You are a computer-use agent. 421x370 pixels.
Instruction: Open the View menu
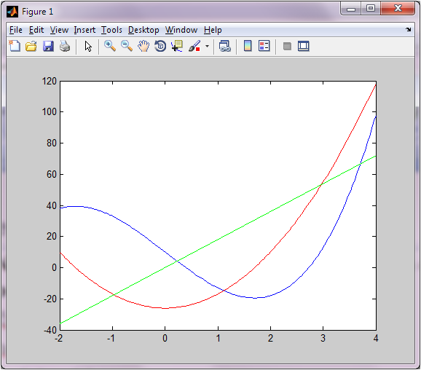[59, 30]
